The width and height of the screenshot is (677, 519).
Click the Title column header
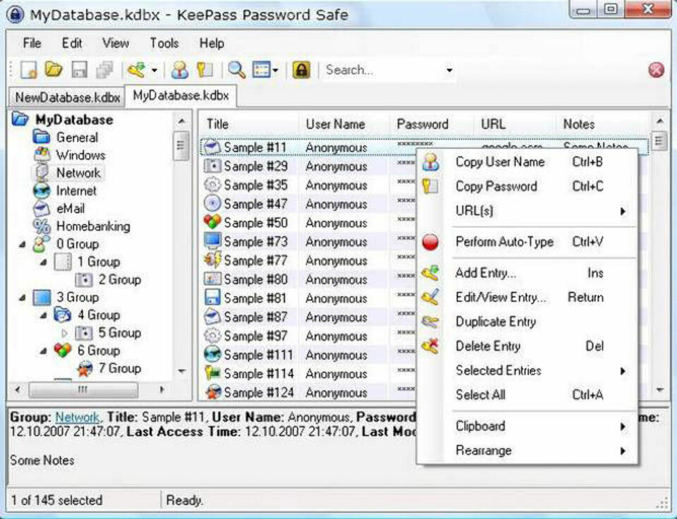tap(250, 124)
